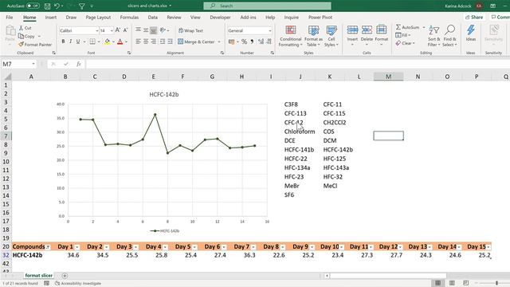Click the Borders icon

point(92,41)
